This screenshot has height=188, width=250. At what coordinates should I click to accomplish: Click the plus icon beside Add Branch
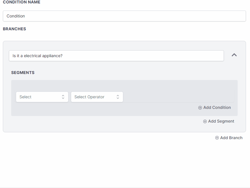click(x=217, y=138)
